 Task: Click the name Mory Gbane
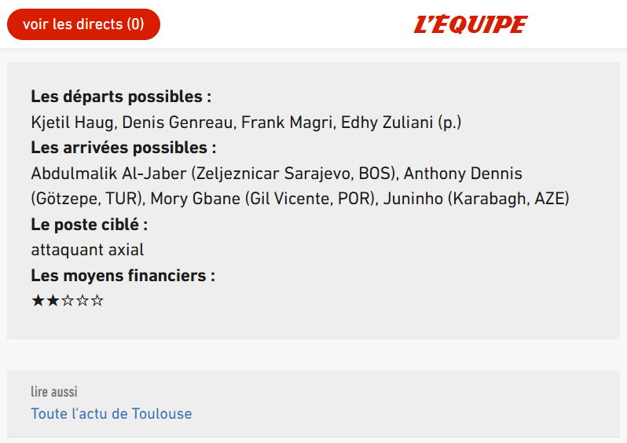196,199
